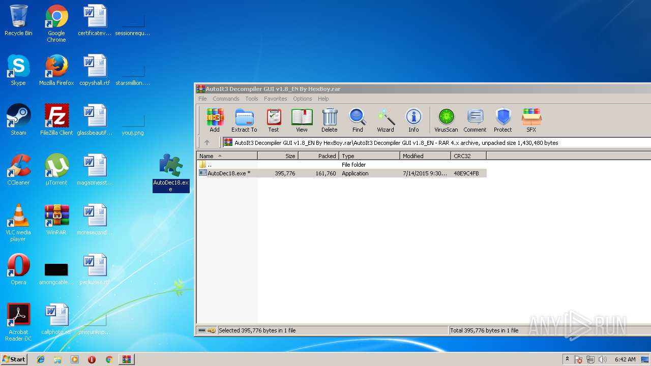Select copyshall.rtf document on desktop
The width and height of the screenshot is (651, 366).
pos(95,71)
